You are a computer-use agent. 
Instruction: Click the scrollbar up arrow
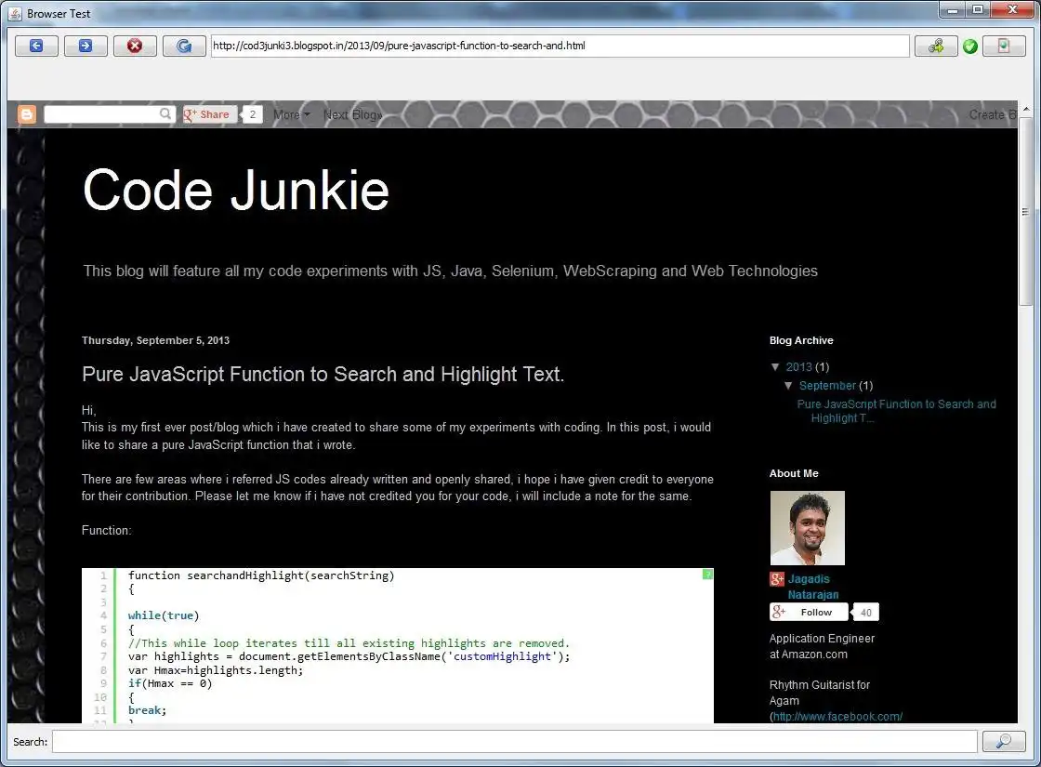click(1026, 108)
